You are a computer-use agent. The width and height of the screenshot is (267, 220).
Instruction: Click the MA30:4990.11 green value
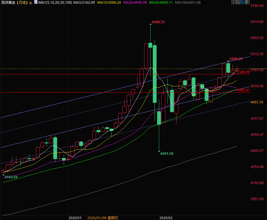[161, 3]
